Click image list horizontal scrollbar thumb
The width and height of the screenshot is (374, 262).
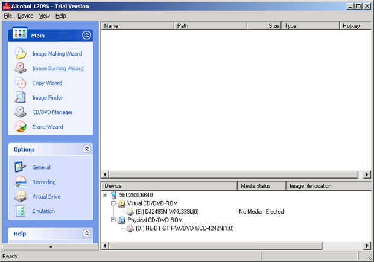234,174
